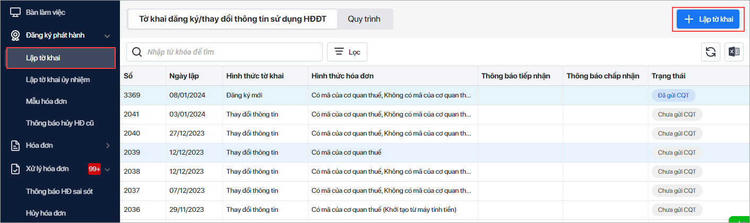Open Hủy hóa đơn menu item
Viewport: 750px width, 223px height.
(x=46, y=213)
